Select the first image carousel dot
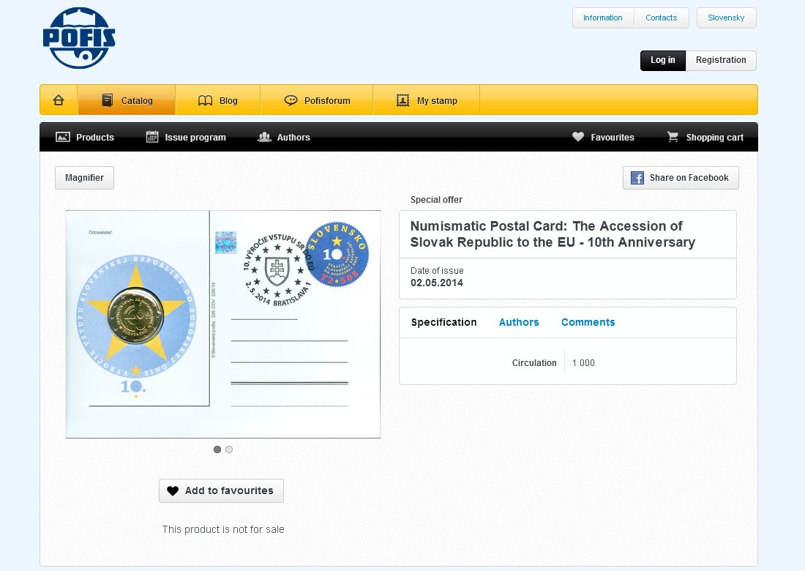The image size is (805, 571). coord(217,449)
